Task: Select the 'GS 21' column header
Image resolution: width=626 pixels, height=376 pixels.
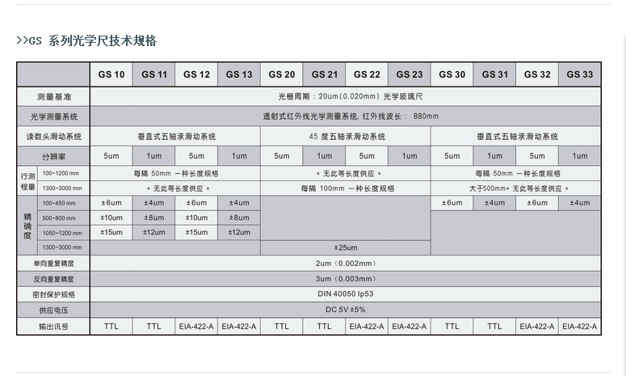Action: [x=324, y=74]
